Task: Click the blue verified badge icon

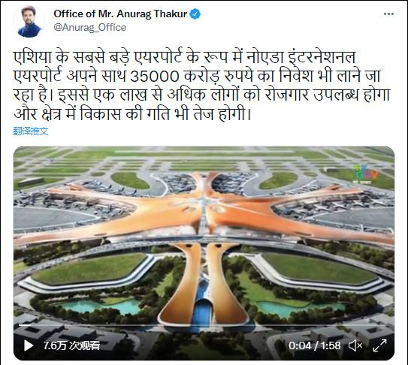Action: 195,14
